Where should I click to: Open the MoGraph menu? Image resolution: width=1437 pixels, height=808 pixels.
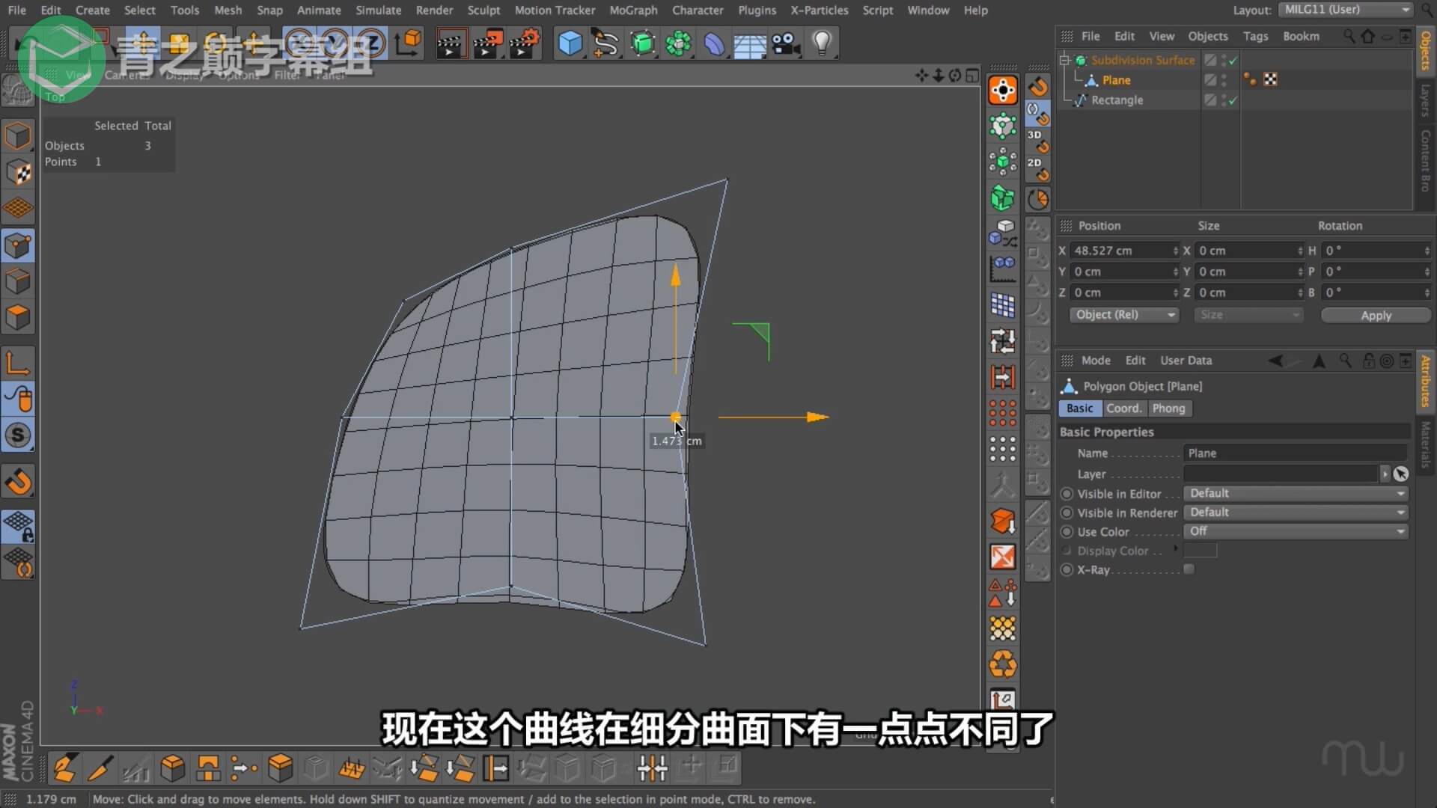coord(633,10)
